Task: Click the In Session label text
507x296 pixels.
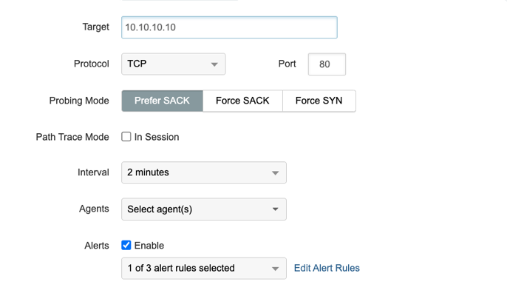Action: tap(157, 137)
